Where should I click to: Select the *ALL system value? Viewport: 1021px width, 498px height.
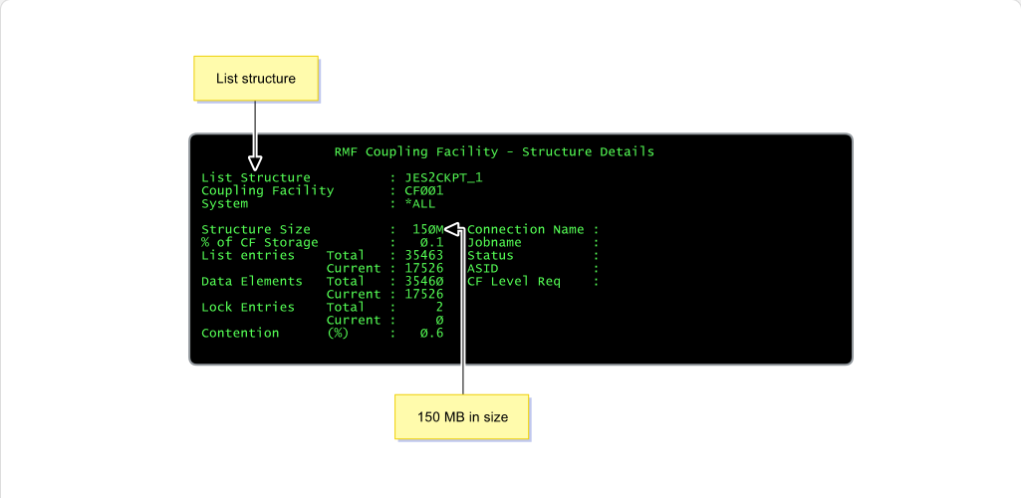pos(420,204)
